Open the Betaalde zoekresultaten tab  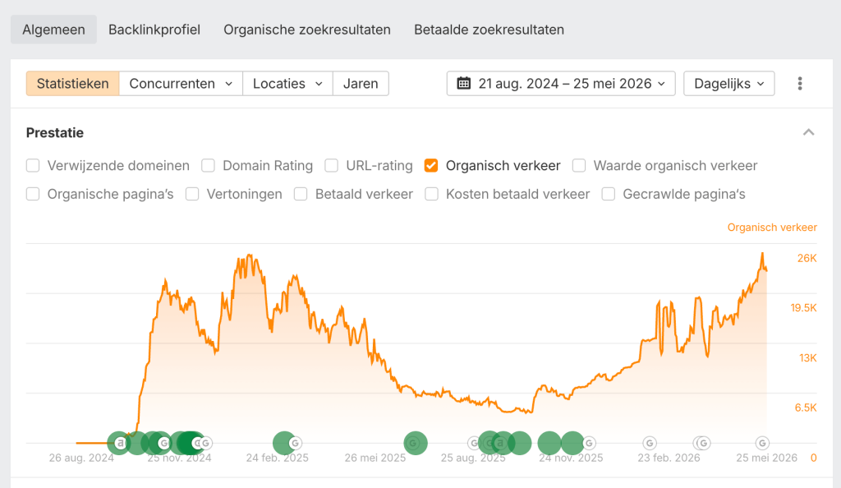point(489,30)
